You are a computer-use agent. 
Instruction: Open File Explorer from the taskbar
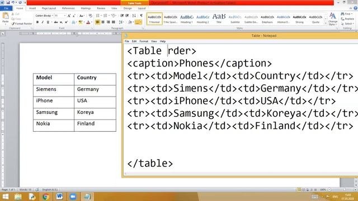tap(18, 197)
